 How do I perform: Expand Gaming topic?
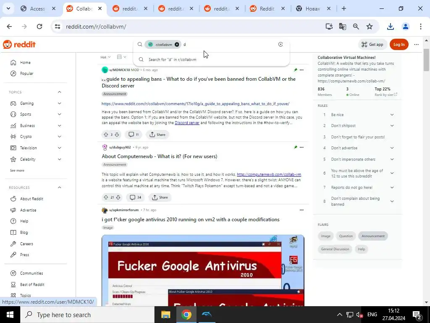(x=60, y=103)
